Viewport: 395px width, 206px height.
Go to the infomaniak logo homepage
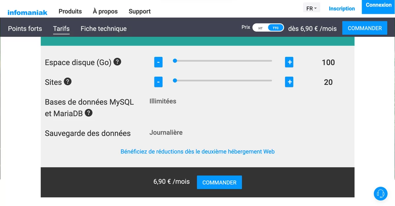tap(27, 12)
